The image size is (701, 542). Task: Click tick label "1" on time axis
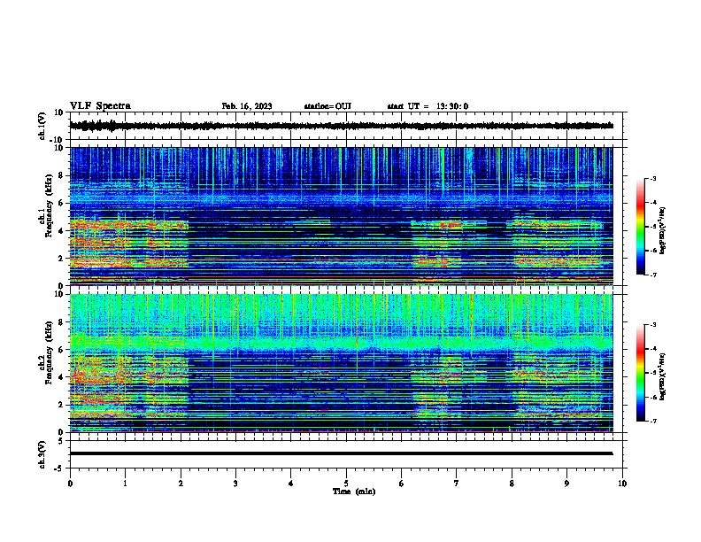tap(125, 484)
